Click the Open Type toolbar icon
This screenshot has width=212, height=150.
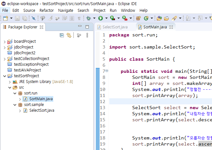(x=159, y=19)
